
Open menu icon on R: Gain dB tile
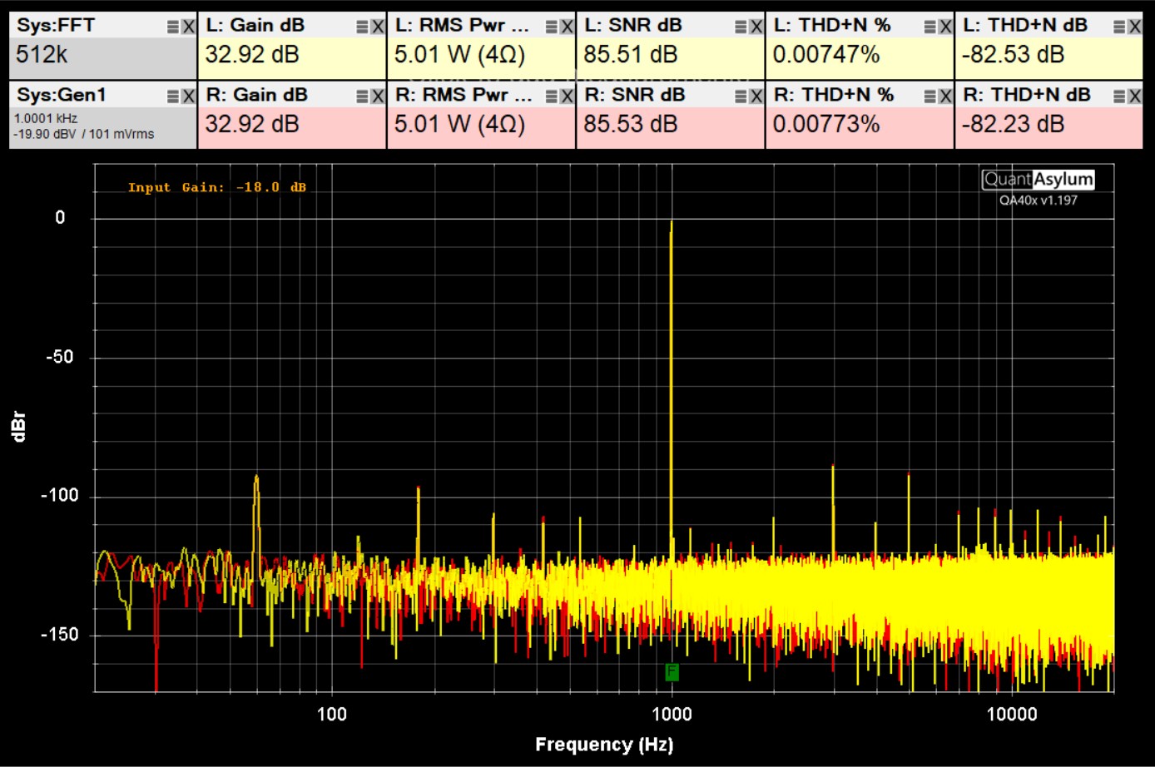[362, 96]
